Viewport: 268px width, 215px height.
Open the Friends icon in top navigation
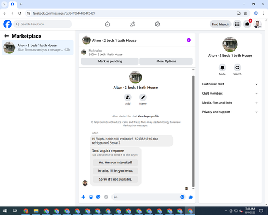pyautogui.click(x=132, y=24)
